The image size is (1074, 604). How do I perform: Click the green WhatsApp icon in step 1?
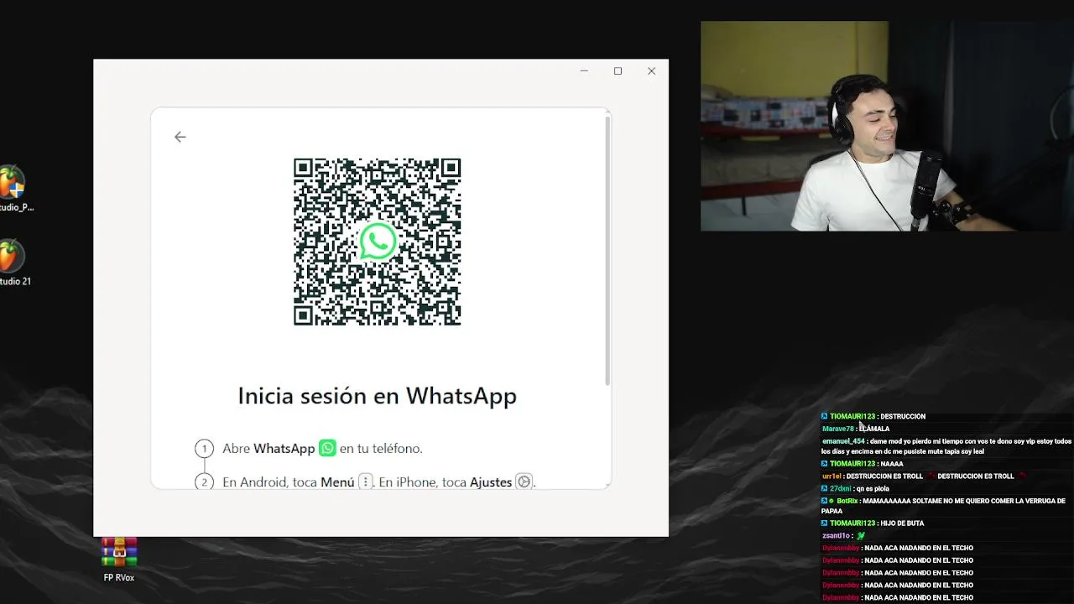[327, 448]
